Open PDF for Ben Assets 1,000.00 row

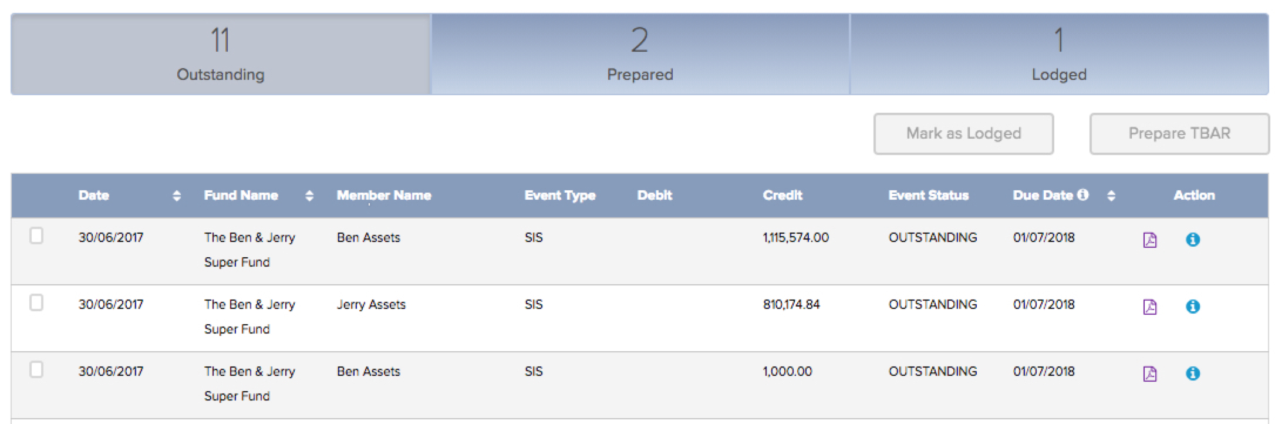[x=1149, y=374]
